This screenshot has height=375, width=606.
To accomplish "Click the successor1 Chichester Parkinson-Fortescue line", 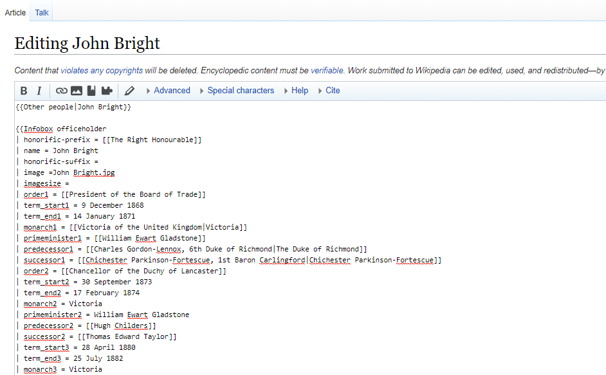I will [x=228, y=260].
